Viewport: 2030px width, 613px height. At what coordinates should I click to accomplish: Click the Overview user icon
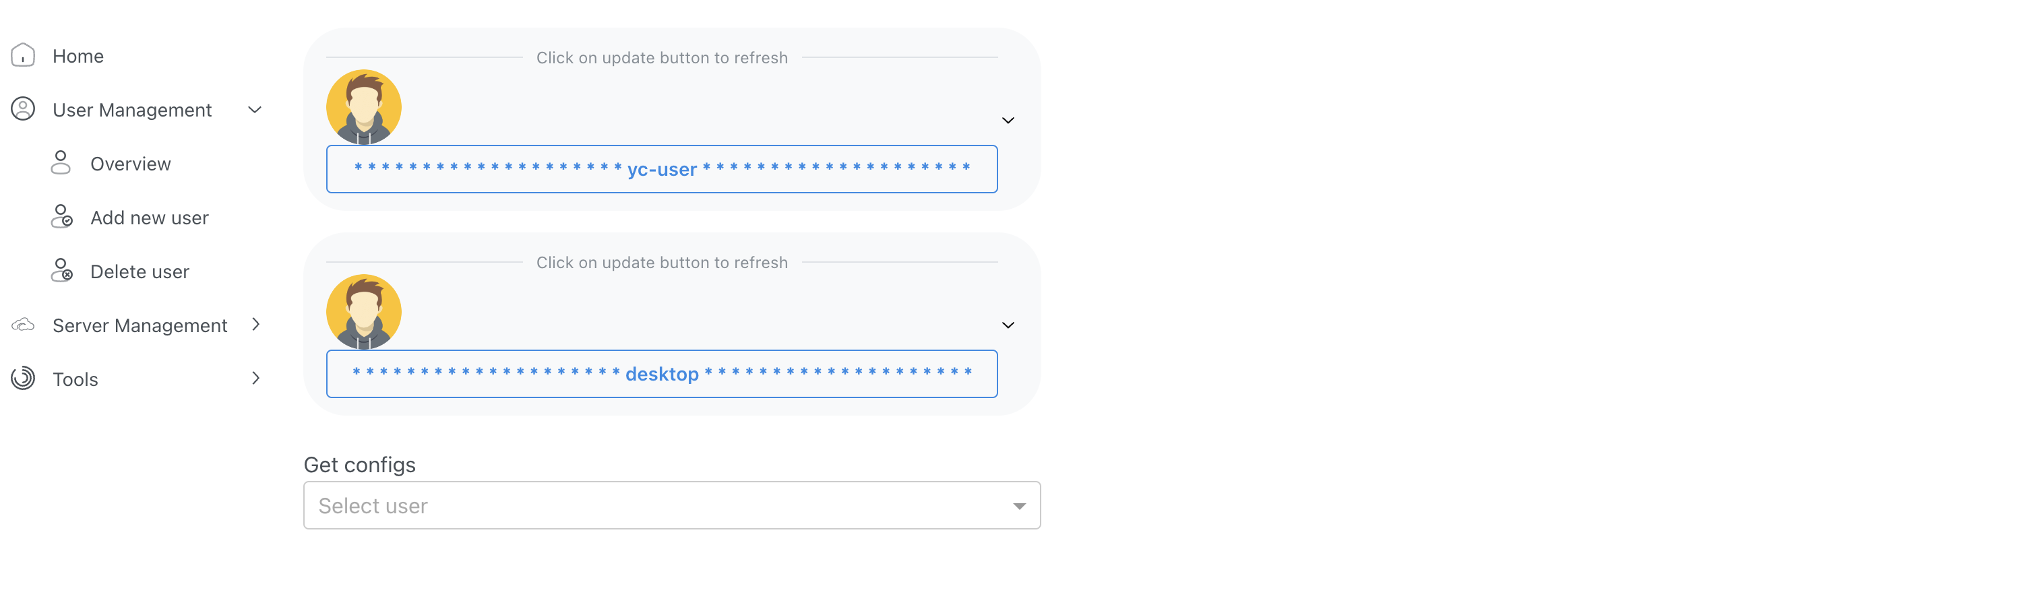(x=61, y=163)
